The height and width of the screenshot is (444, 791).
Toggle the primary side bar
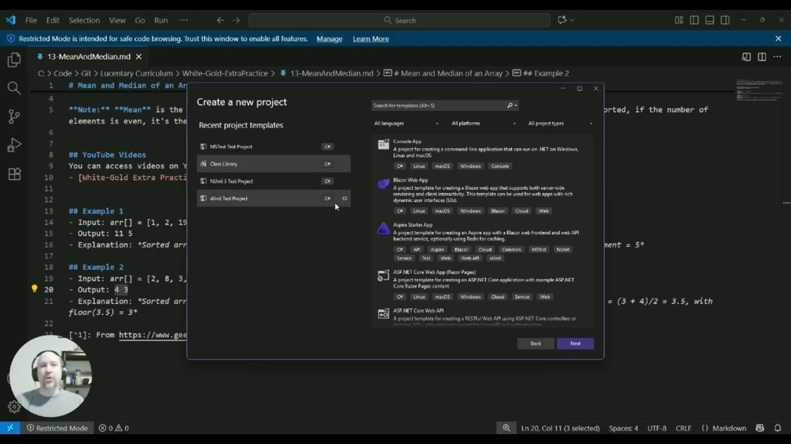point(695,20)
